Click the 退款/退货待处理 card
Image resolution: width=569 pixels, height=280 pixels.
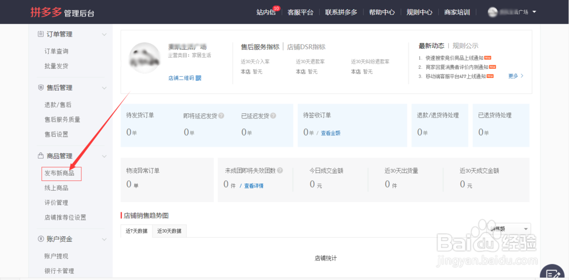[x=440, y=125]
